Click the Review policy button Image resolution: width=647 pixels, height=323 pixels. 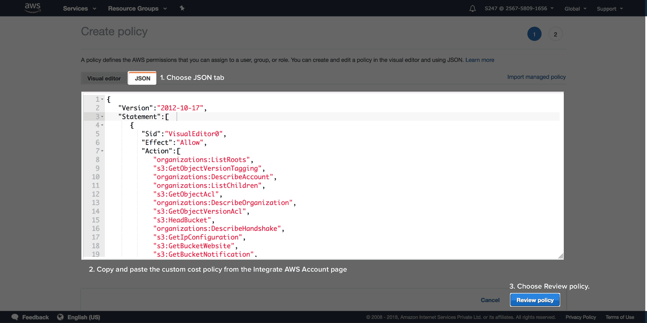pyautogui.click(x=535, y=300)
